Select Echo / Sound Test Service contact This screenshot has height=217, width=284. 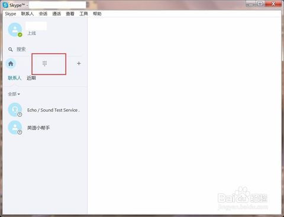(45, 110)
